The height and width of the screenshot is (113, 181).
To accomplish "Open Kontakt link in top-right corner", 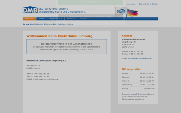I will (155, 4).
